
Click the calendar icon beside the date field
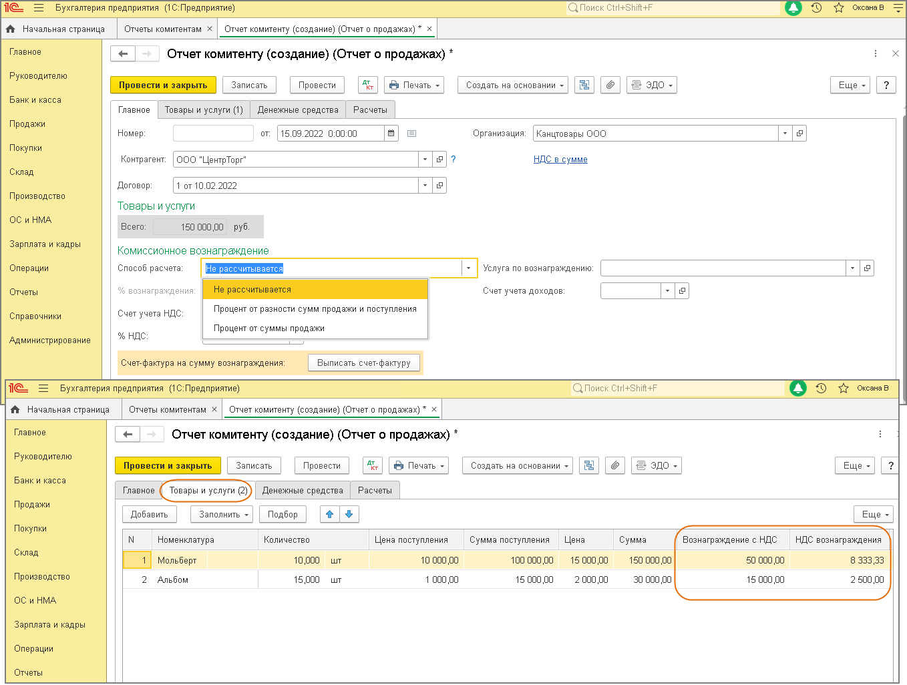tap(391, 134)
